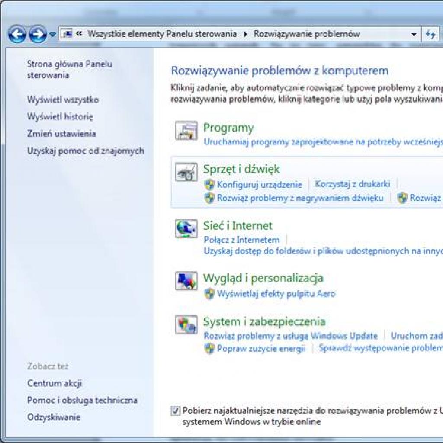The image size is (443, 443).
Task: Click shield icon beside Wyświetlaj efekty pulpitu Aero
Action: [x=209, y=294]
